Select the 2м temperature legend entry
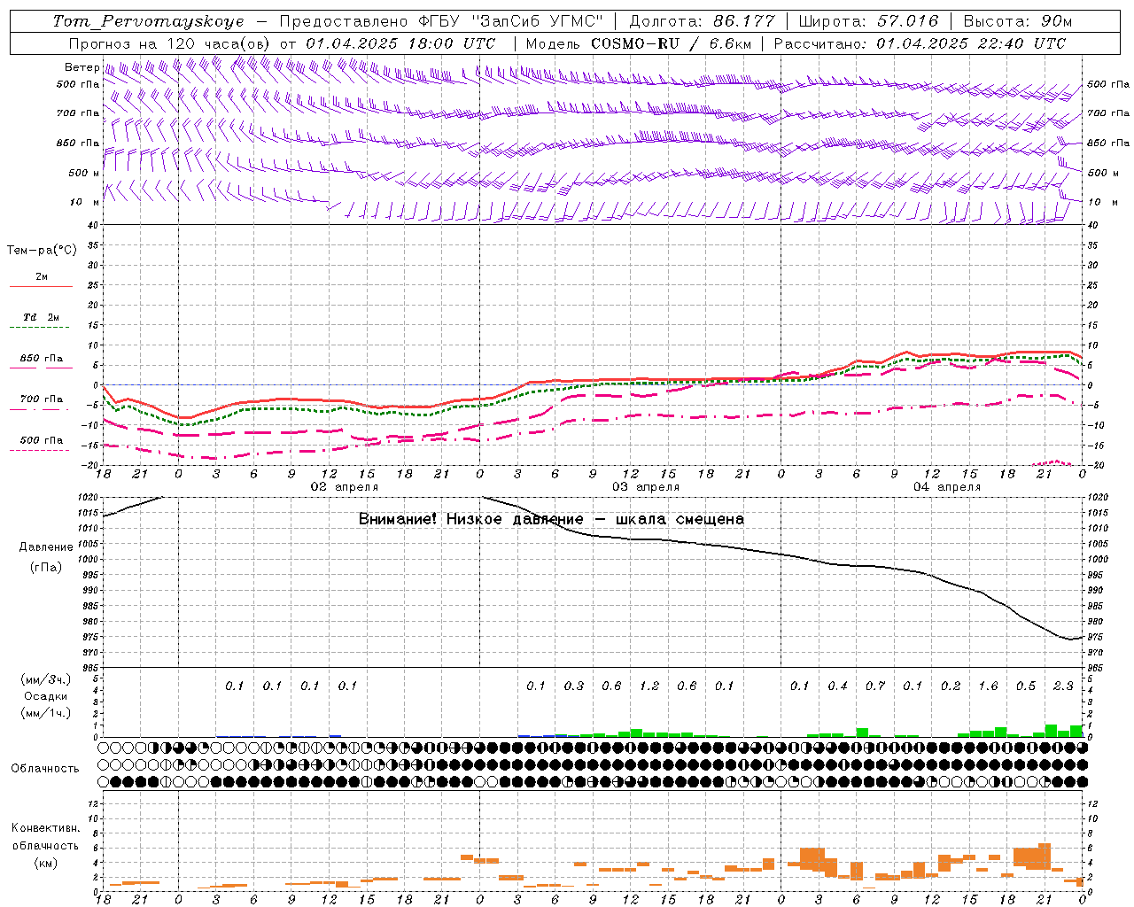 click(42, 277)
